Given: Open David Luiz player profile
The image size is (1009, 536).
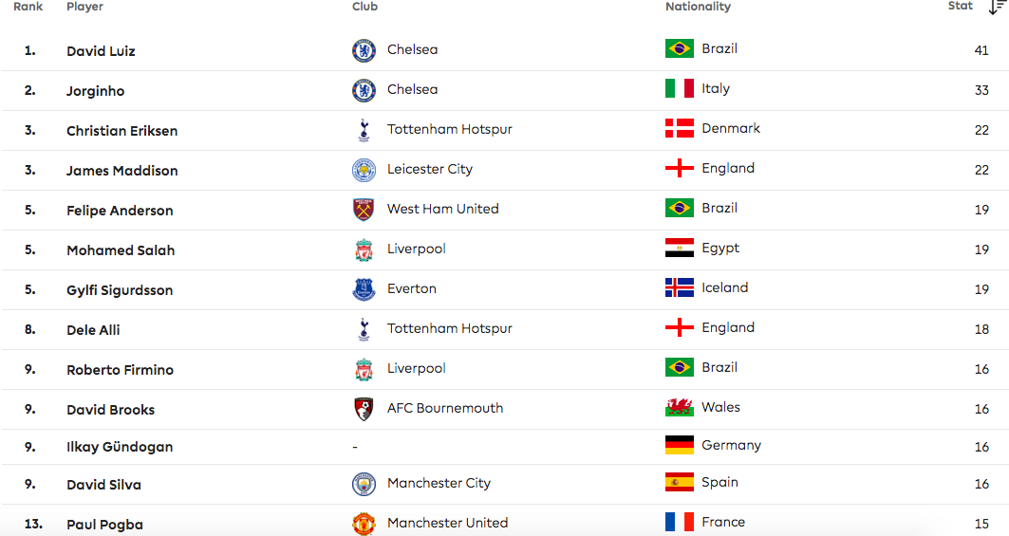Looking at the screenshot, I should 101,51.
